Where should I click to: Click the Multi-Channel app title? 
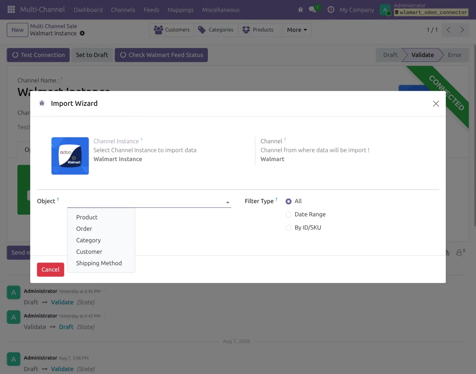pos(42,10)
